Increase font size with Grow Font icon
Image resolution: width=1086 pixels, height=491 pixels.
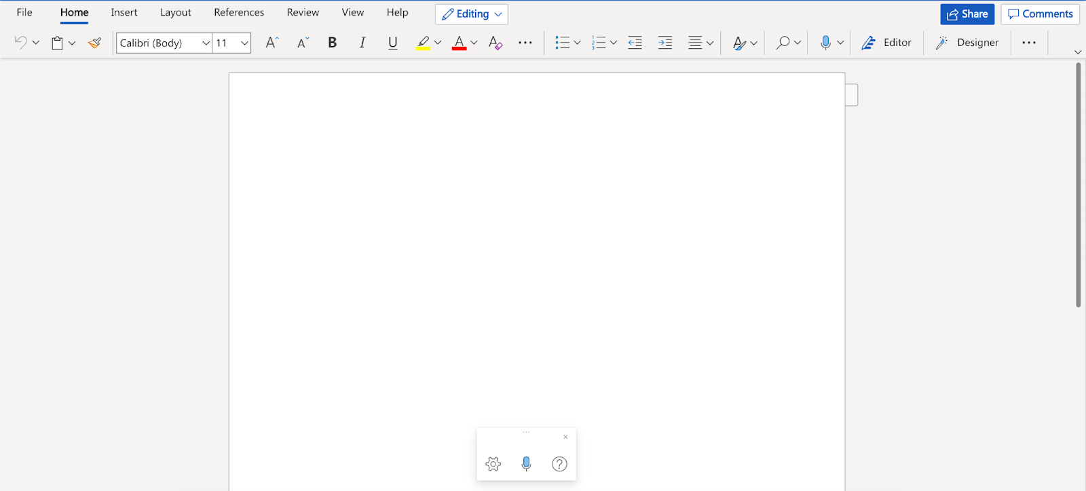(271, 43)
